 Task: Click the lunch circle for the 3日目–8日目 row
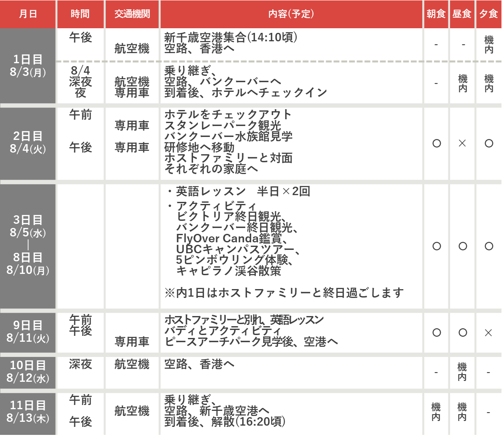coord(463,246)
